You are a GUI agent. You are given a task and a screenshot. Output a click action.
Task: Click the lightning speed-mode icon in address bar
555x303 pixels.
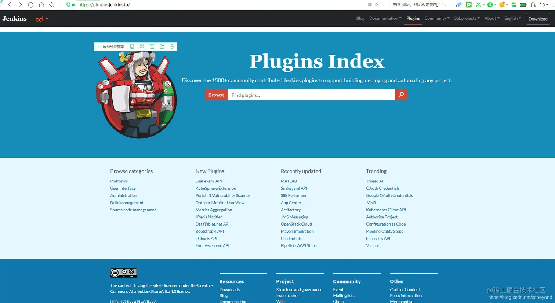376,5
